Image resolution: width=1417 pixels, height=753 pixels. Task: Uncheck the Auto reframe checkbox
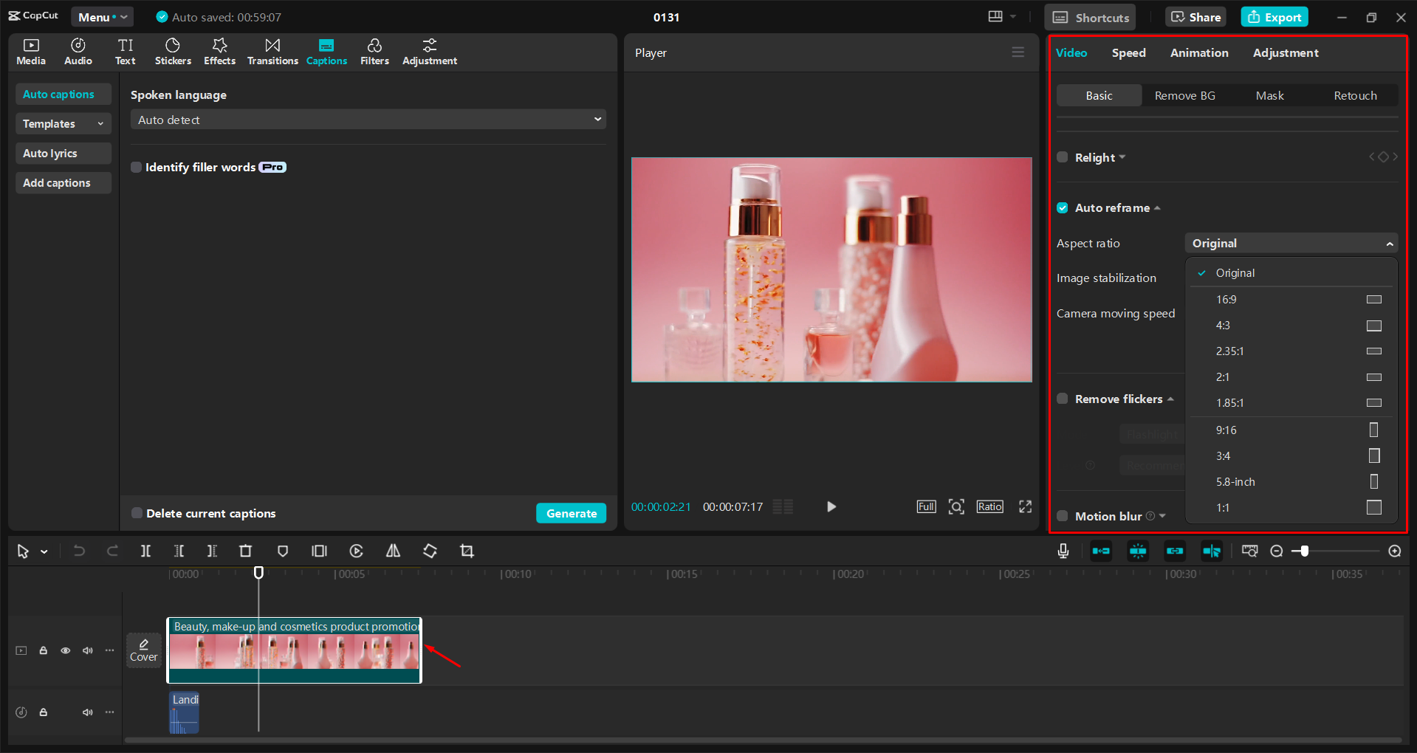pyautogui.click(x=1062, y=208)
